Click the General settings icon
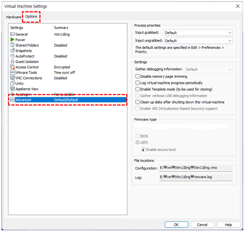The image size is (244, 231). (x=12, y=34)
